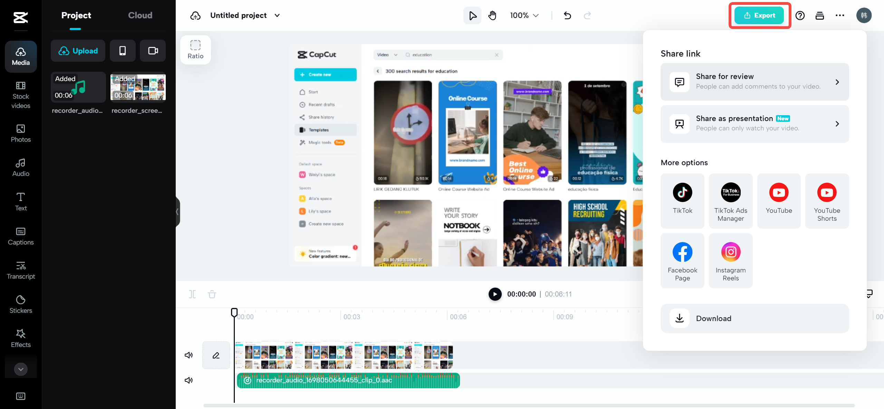Mute the video track
884x409 pixels.
189,355
